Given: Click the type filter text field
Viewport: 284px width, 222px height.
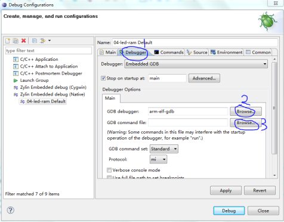Looking at the screenshot, I should (x=48, y=51).
